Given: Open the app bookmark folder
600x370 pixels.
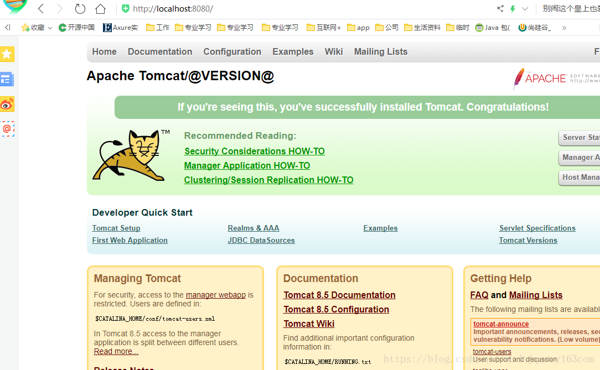Looking at the screenshot, I should (358, 28).
